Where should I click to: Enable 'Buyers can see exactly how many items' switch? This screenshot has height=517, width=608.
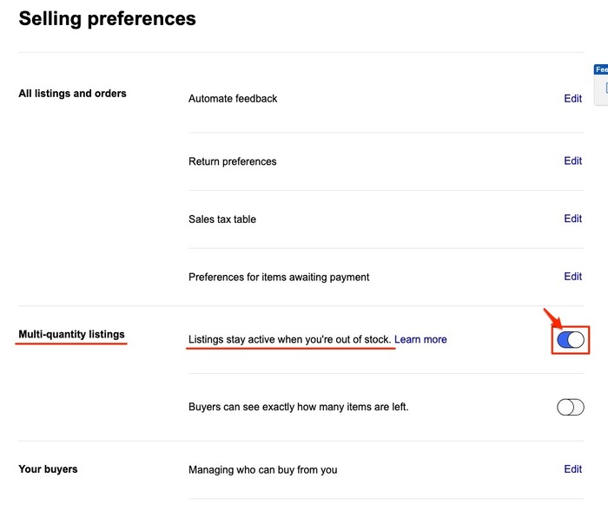tap(571, 407)
